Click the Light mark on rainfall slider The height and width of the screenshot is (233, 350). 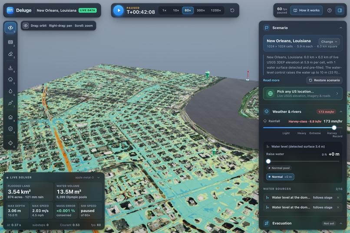(x=286, y=133)
